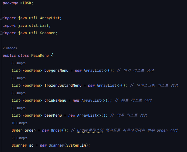Click the 'order' variable in Order declaration
The height and width of the screenshot is (152, 187).
click(x=30, y=130)
